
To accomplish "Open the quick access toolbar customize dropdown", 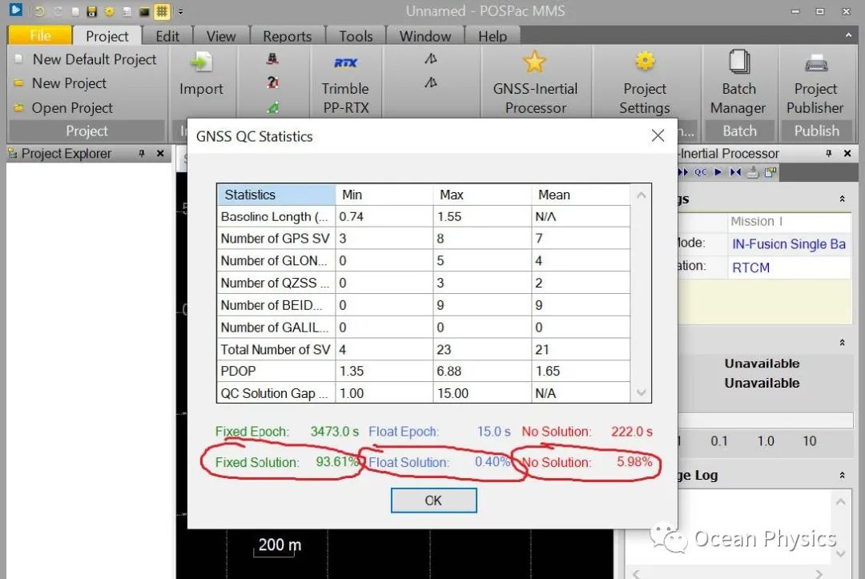I will tap(180, 12).
